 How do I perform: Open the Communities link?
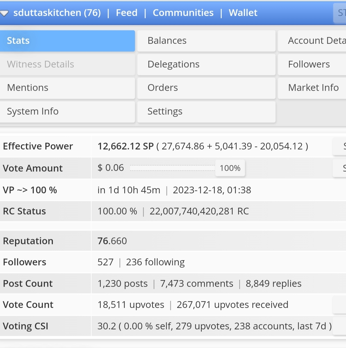183,13
